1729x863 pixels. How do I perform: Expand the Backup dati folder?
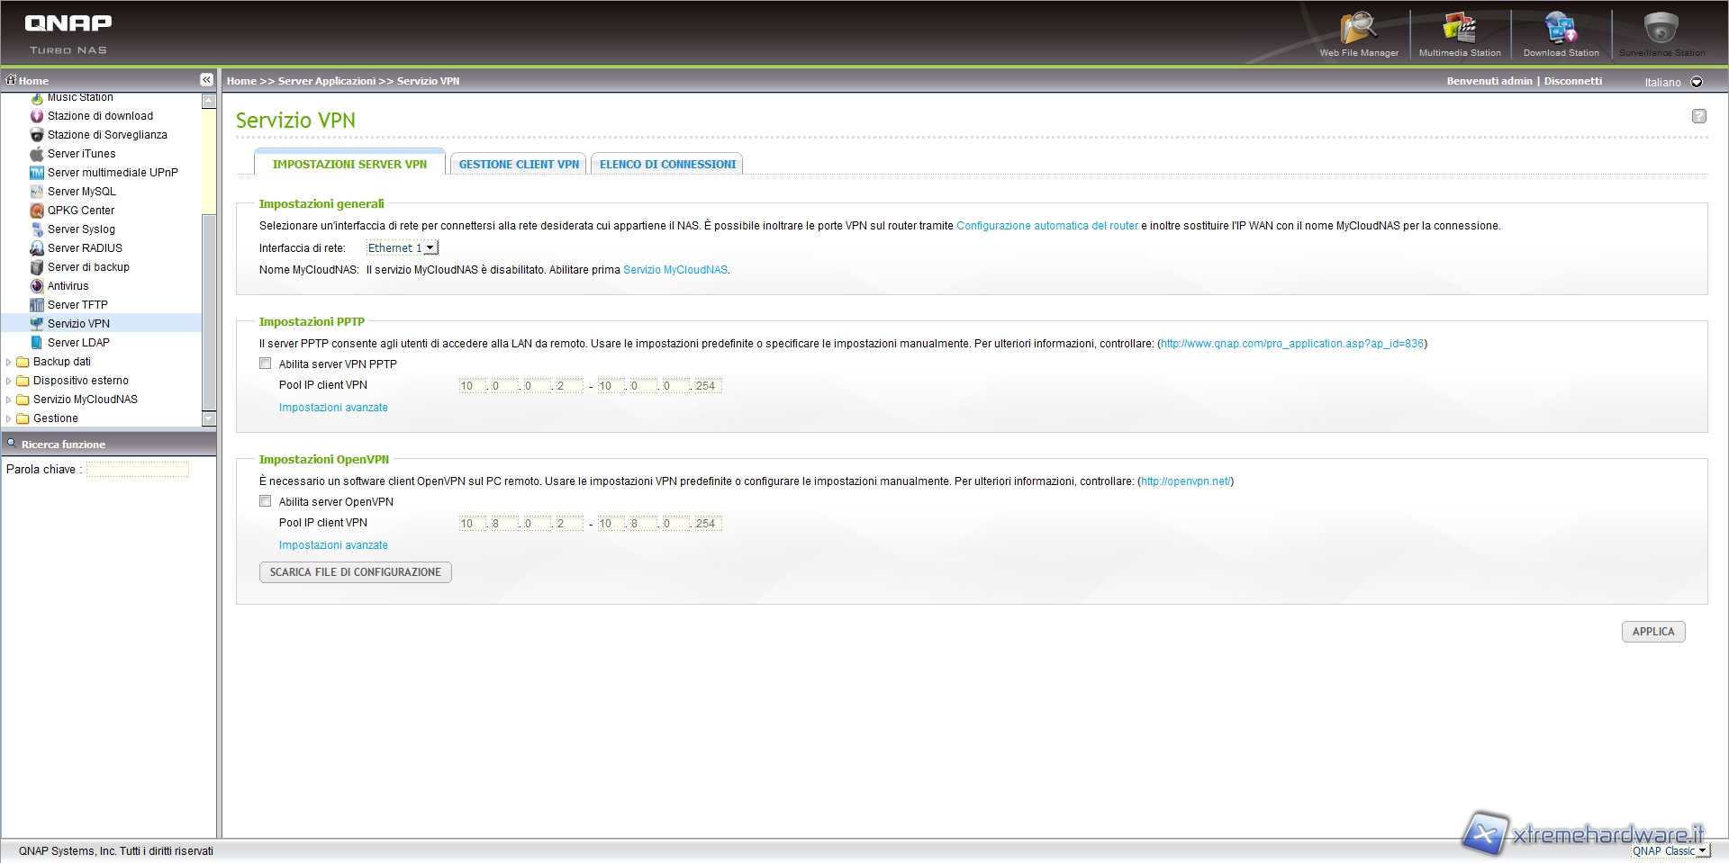pyautogui.click(x=9, y=362)
